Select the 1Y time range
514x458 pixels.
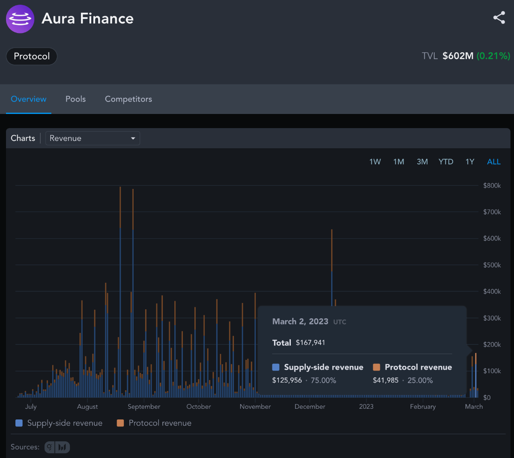pyautogui.click(x=470, y=162)
